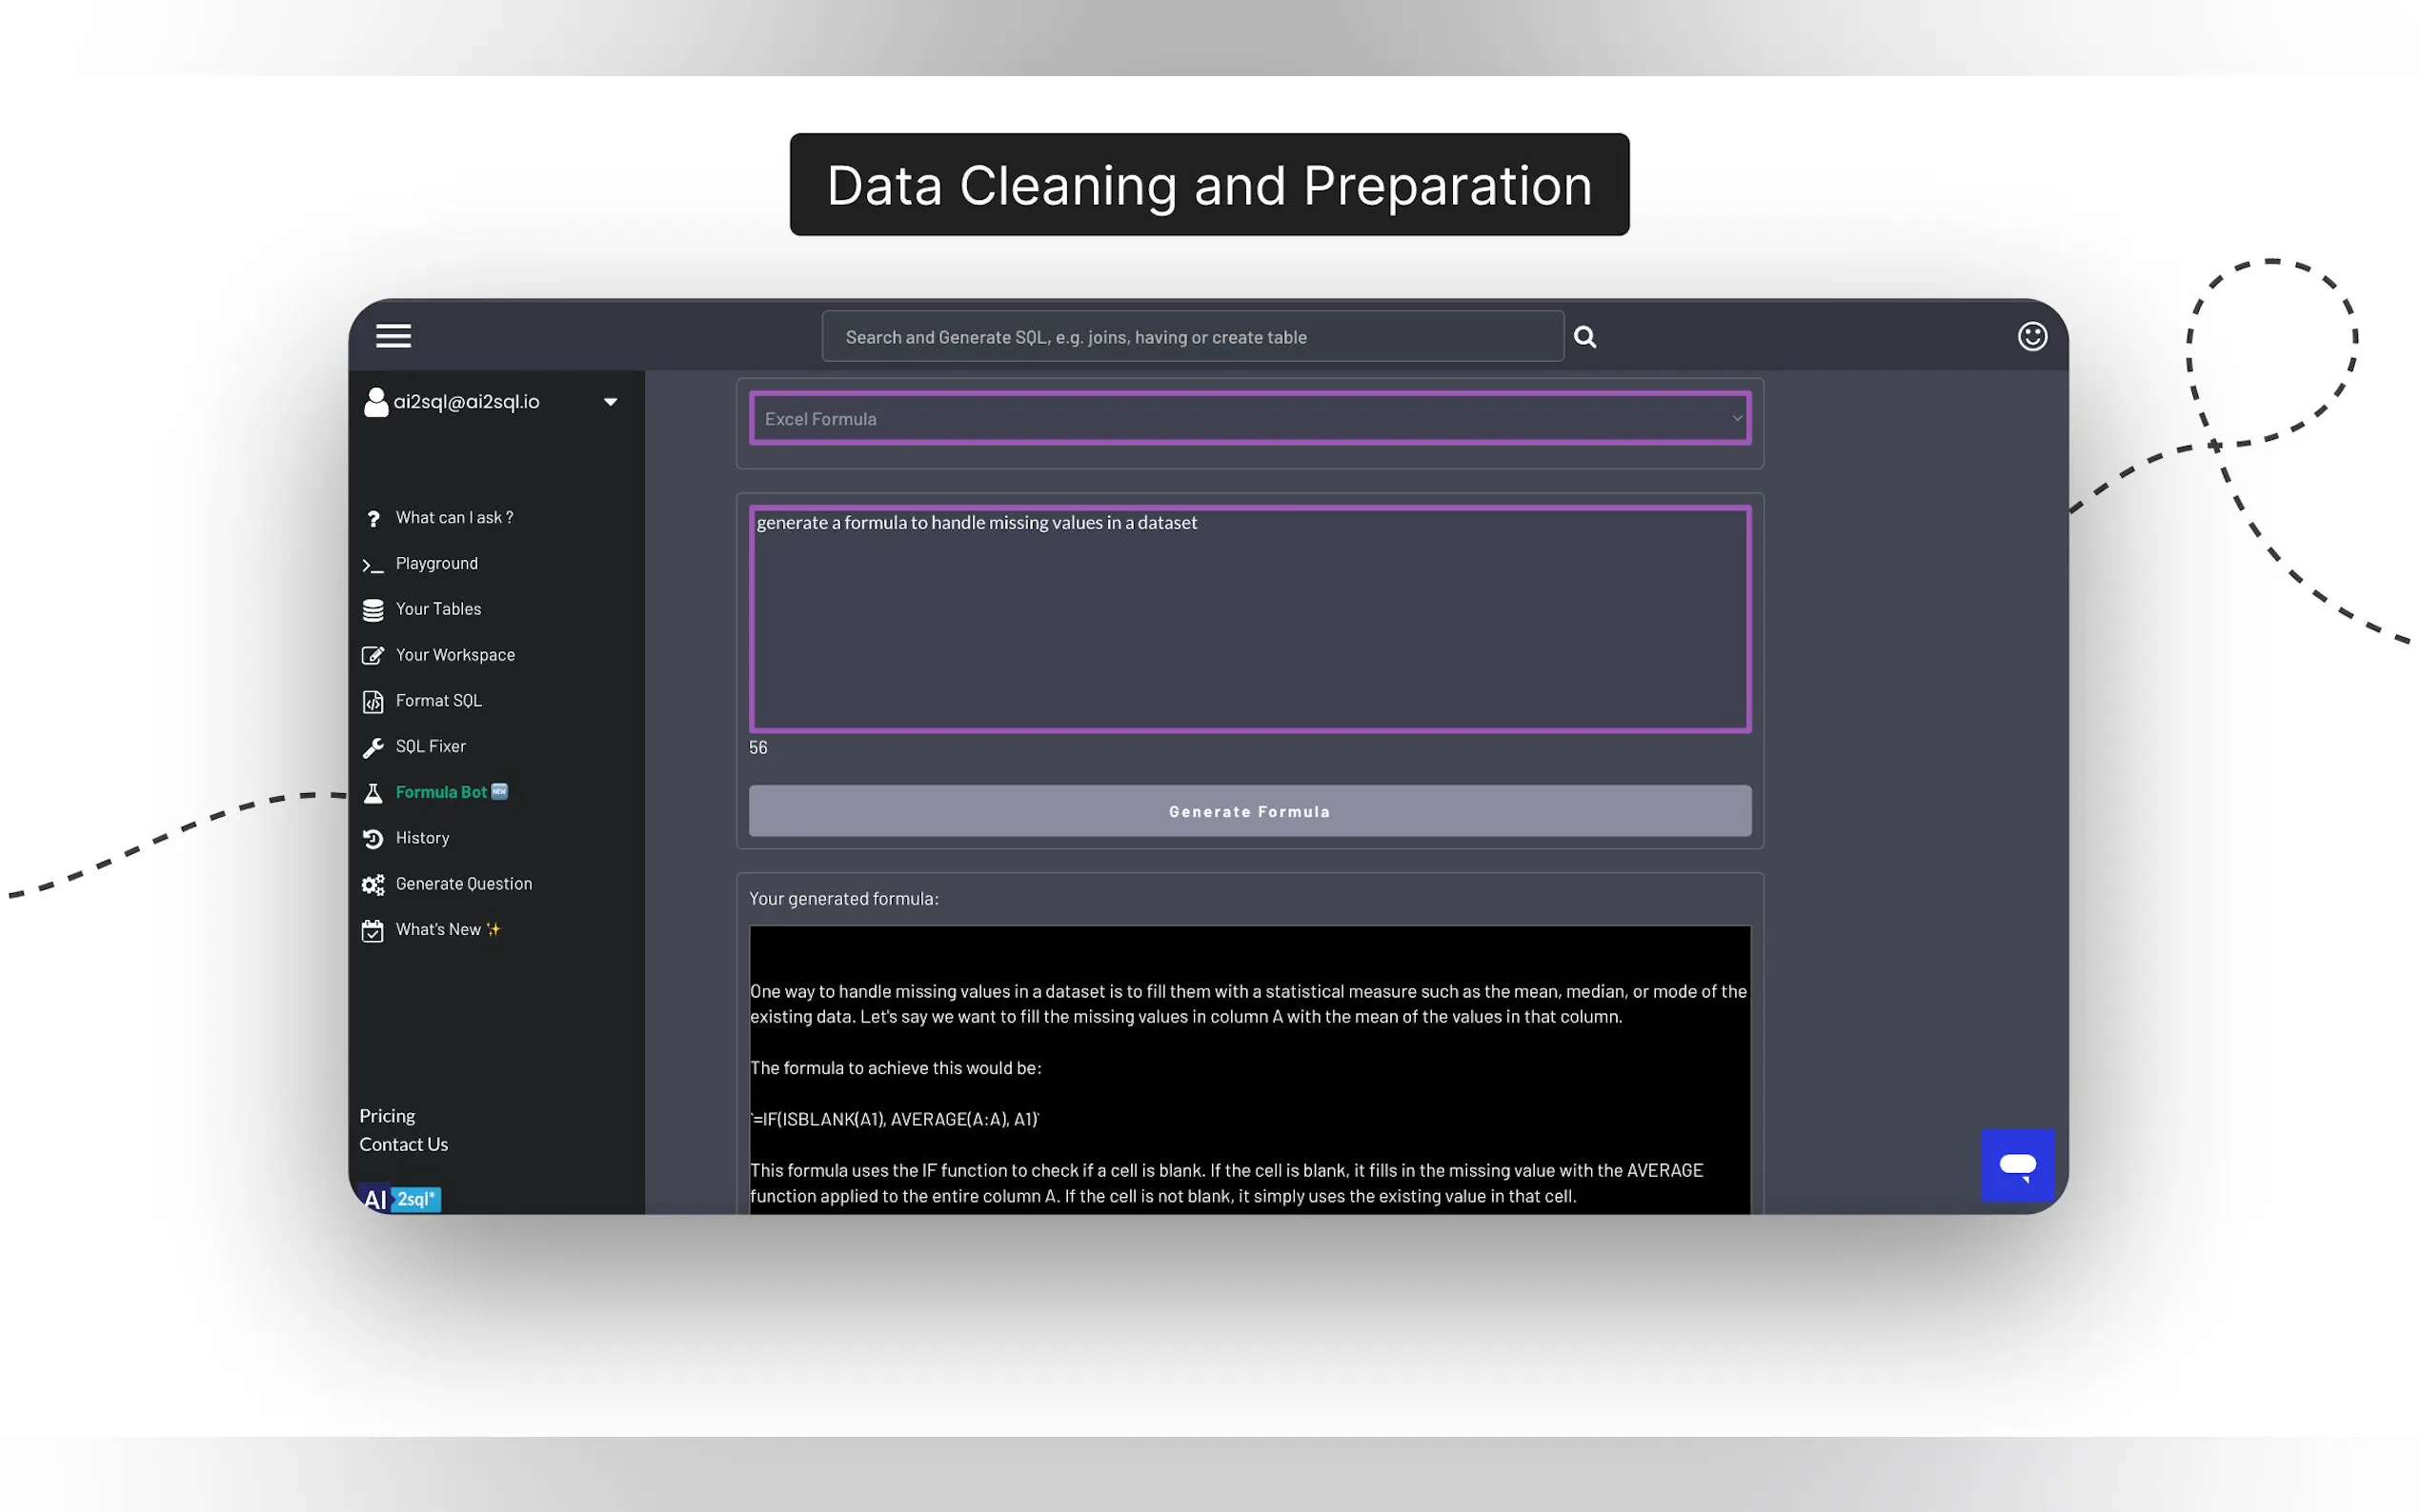2420x1512 pixels.
Task: Open the blue chat widget
Action: 2017,1165
